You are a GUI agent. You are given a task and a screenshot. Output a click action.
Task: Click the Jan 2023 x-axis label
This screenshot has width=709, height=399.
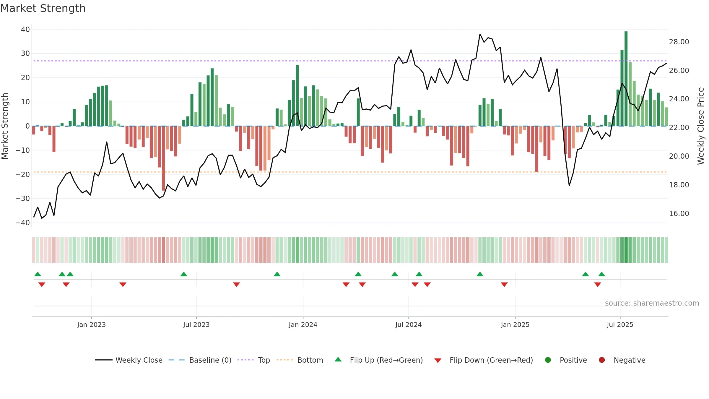click(x=92, y=325)
